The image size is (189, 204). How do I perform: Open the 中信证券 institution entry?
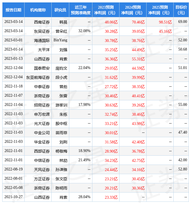click(x=42, y=160)
